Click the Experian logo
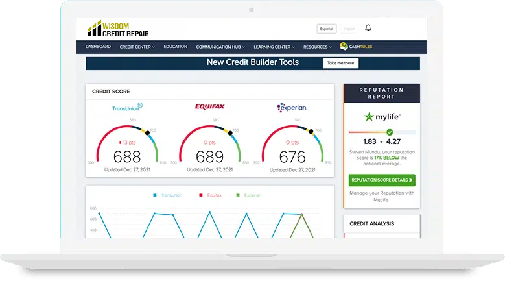This screenshot has width=505, height=281. (x=292, y=107)
